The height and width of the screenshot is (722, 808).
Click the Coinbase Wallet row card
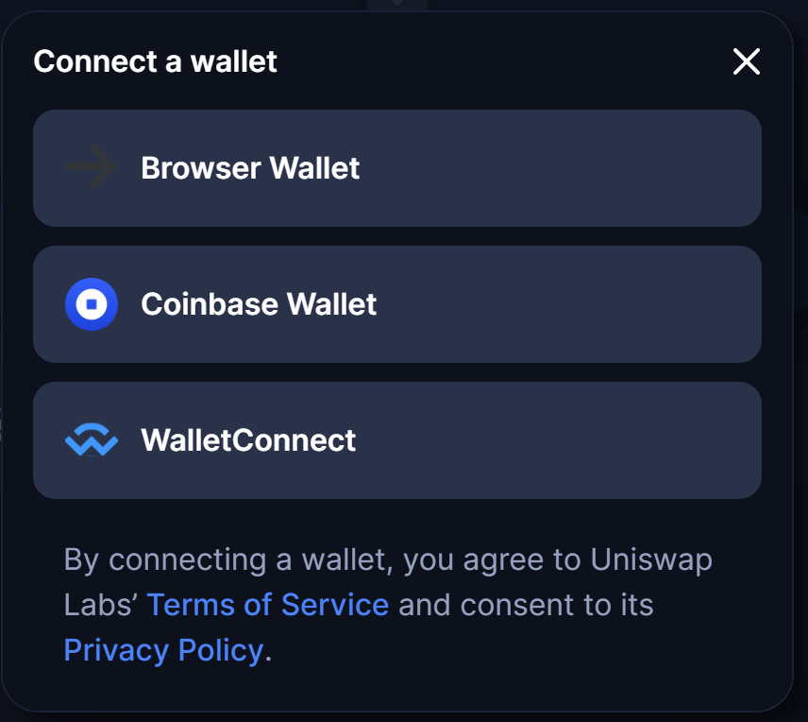[397, 303]
